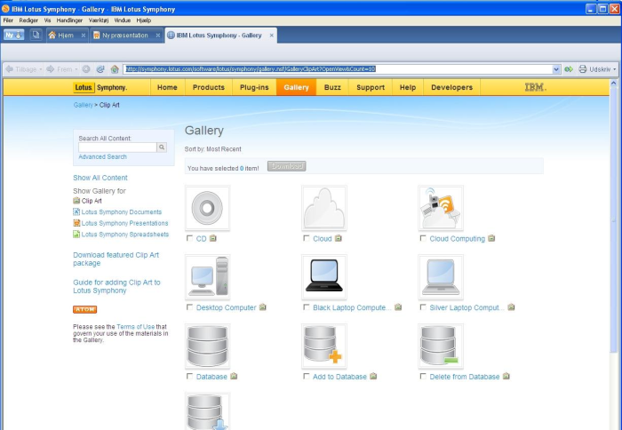Enable the Silver Laptop Computer checkbox
Viewport: 622px width, 430px height.
click(423, 307)
